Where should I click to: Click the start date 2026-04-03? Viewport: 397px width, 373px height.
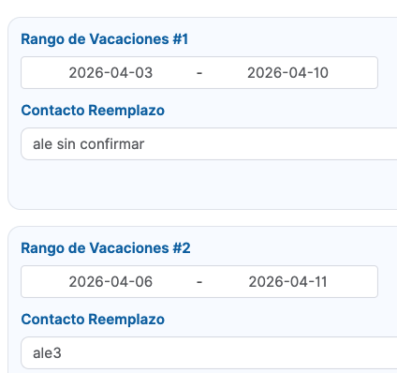[x=110, y=73]
